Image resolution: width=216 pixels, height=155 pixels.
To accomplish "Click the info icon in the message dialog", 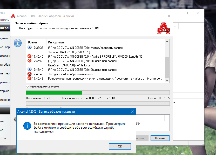I will (27, 126).
